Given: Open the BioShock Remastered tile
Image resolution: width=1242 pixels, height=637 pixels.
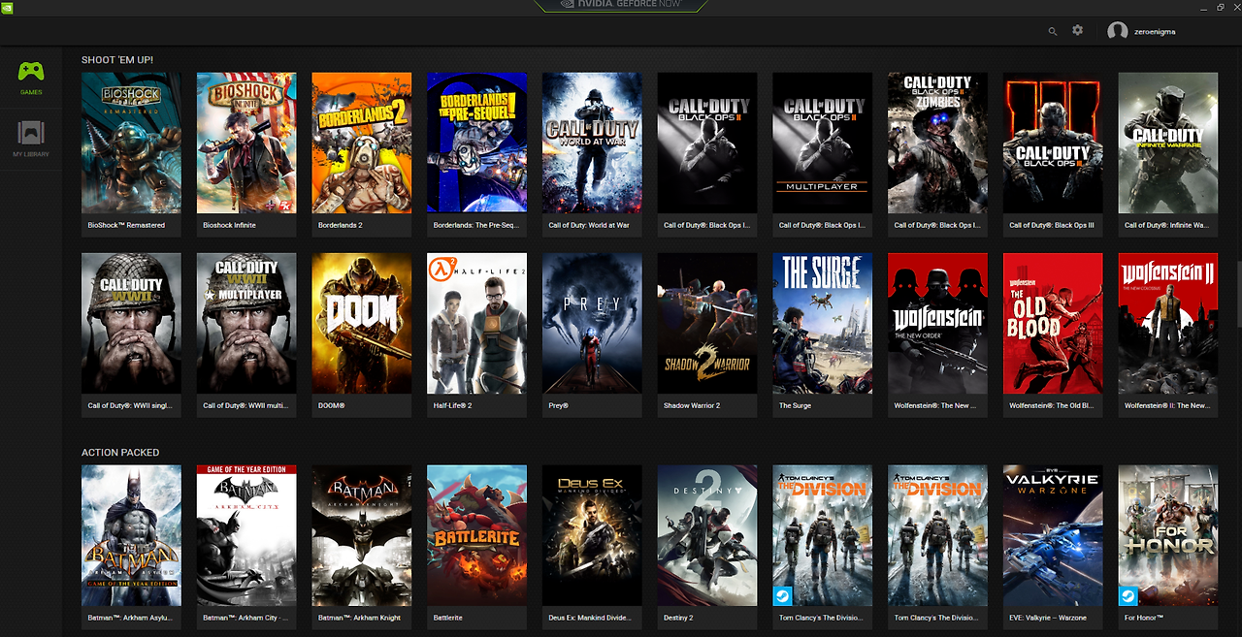Looking at the screenshot, I should click(x=131, y=143).
